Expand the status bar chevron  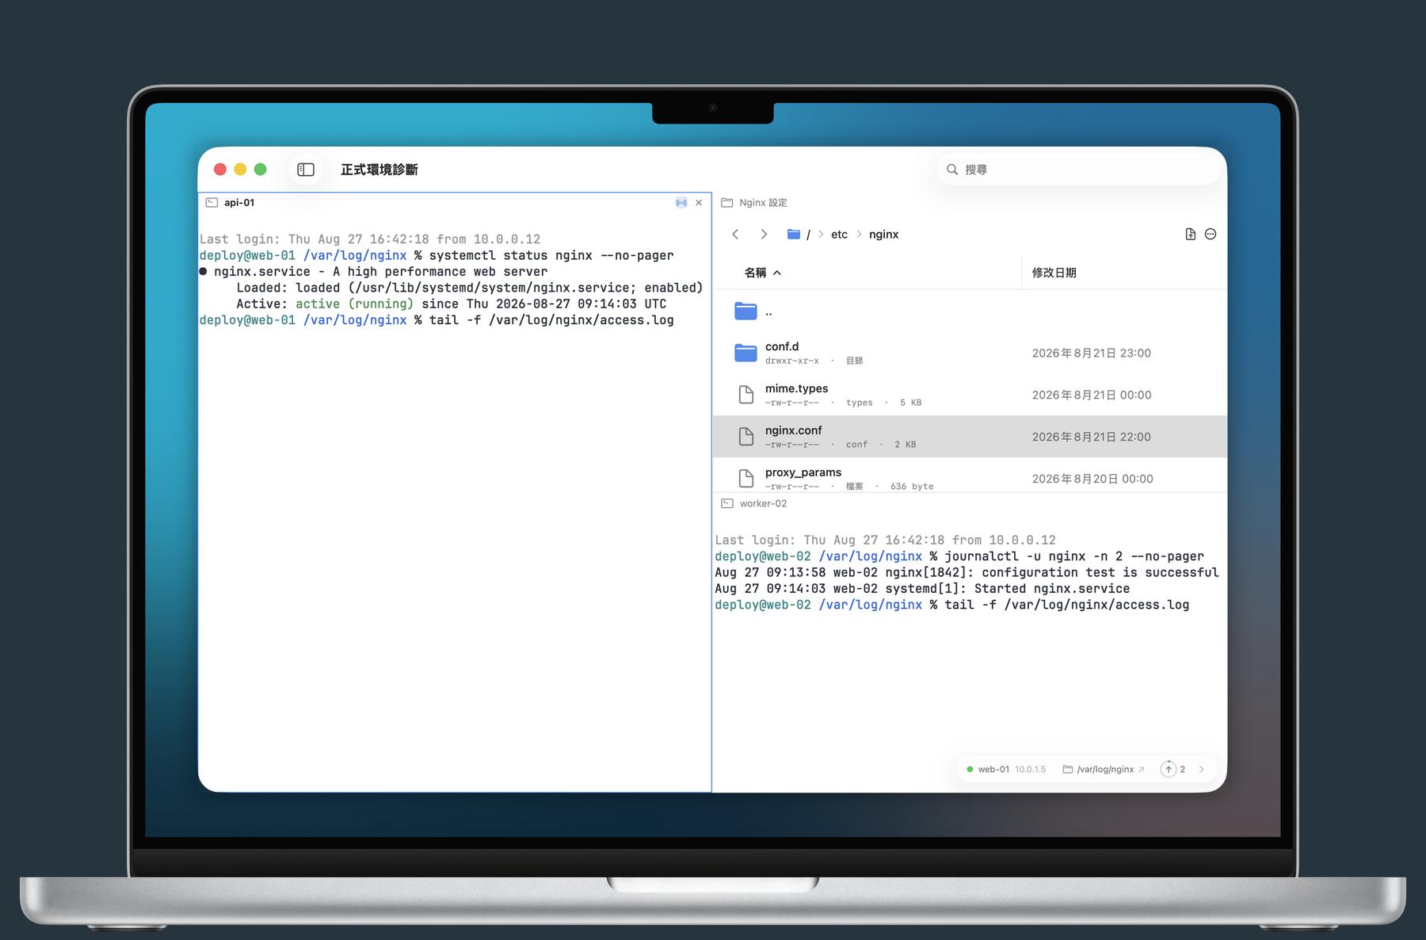1202,770
